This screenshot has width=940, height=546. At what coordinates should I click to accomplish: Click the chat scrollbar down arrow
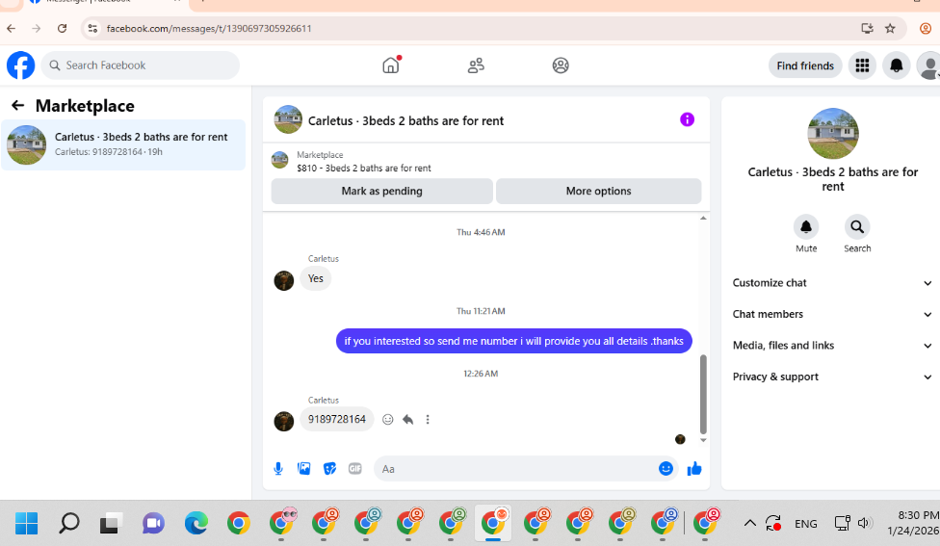703,440
